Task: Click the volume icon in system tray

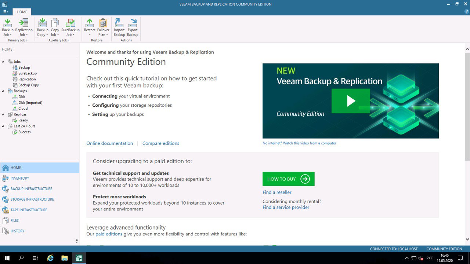Action: 421,258
